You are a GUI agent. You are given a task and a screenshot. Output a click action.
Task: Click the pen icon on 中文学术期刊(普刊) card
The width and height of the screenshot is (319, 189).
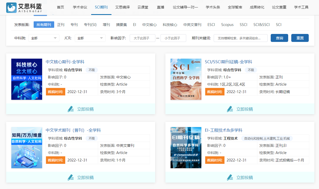71,177
